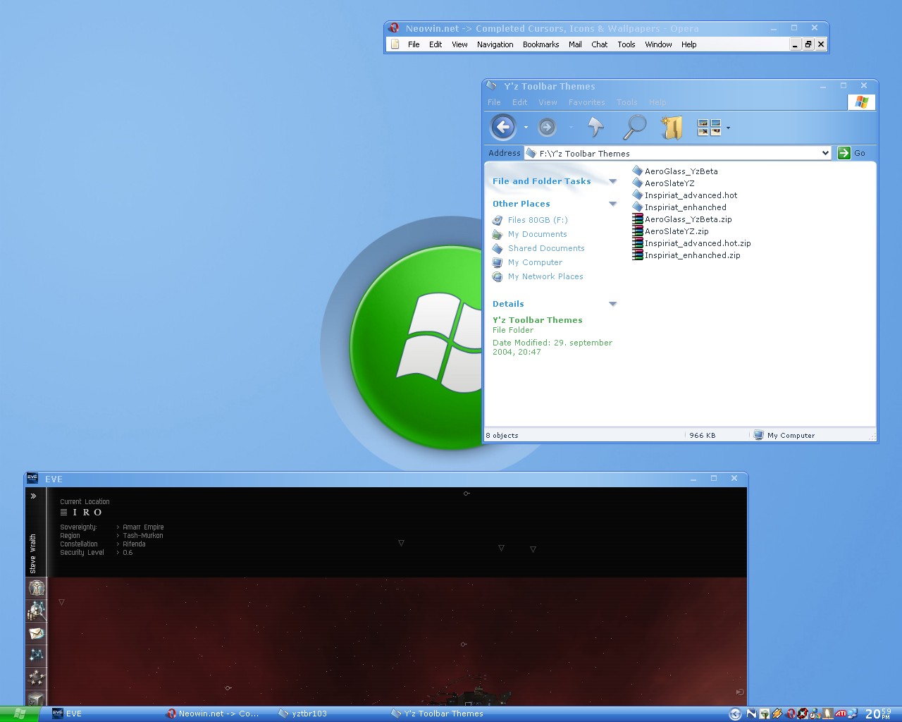Image resolution: width=902 pixels, height=722 pixels.
Task: Select the AeroGlass_YzBeta folder
Action: [x=675, y=171]
